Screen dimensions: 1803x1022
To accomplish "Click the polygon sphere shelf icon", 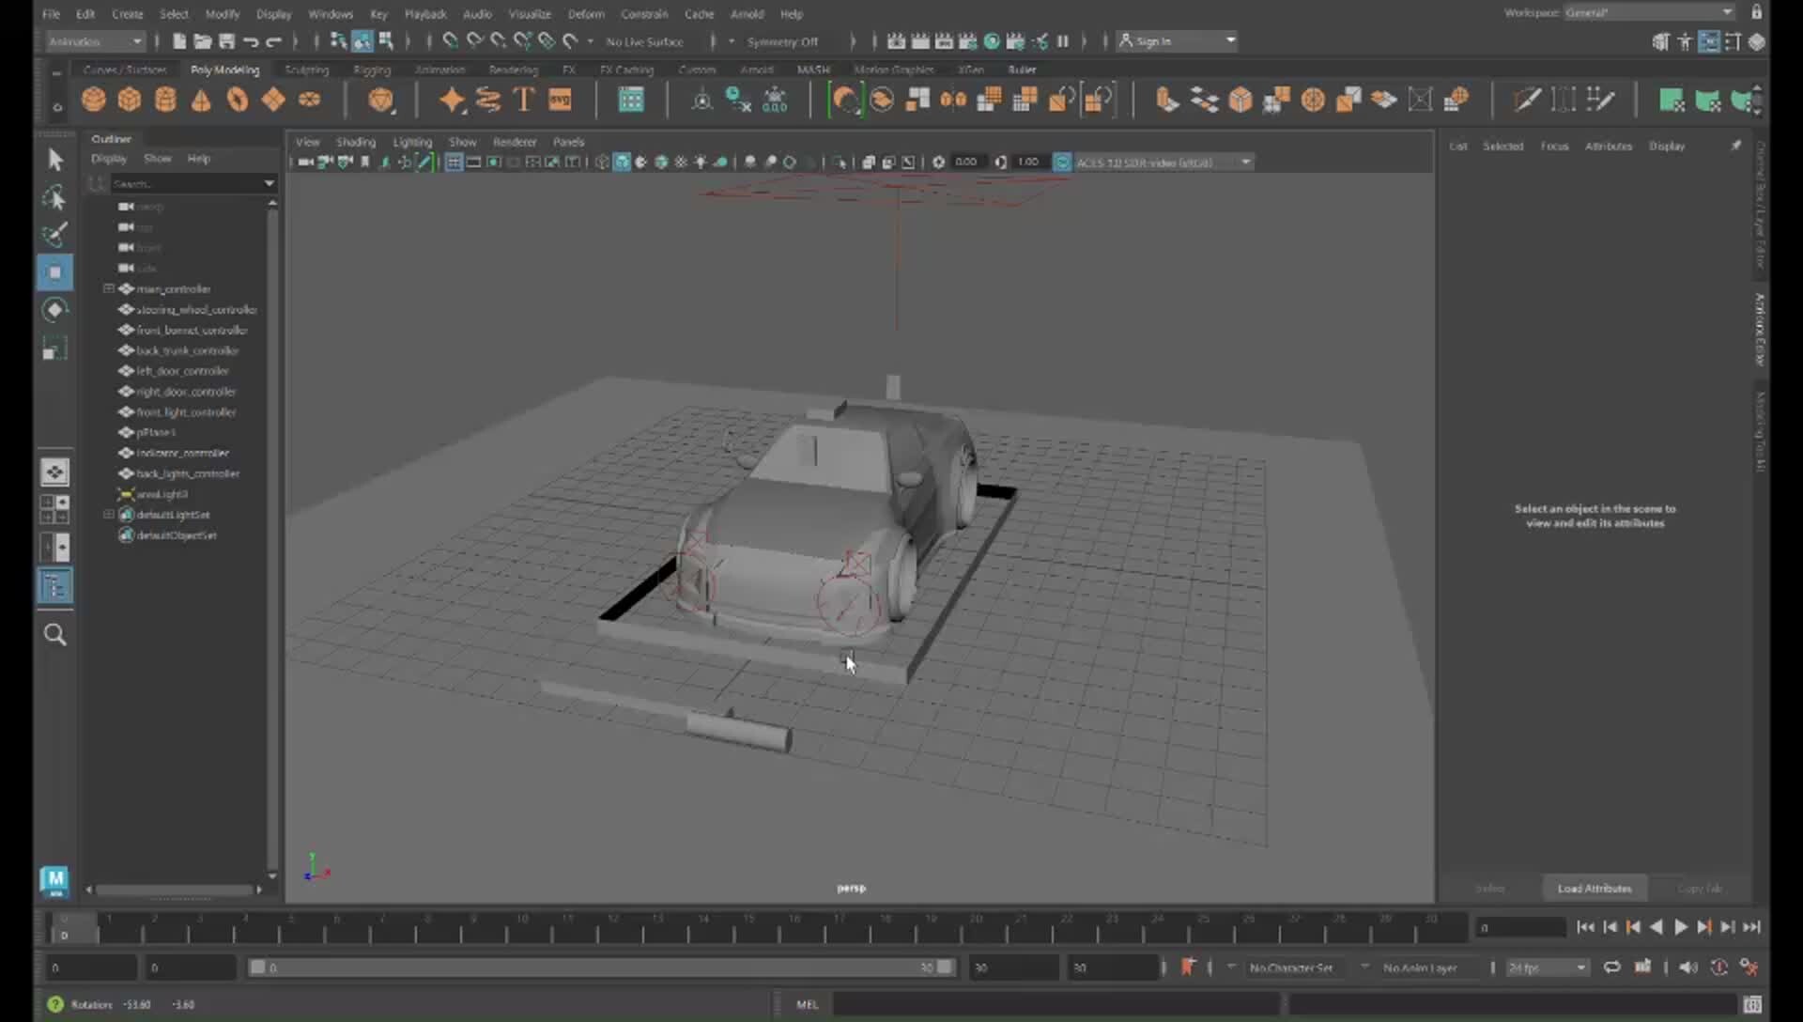I will click(x=93, y=99).
